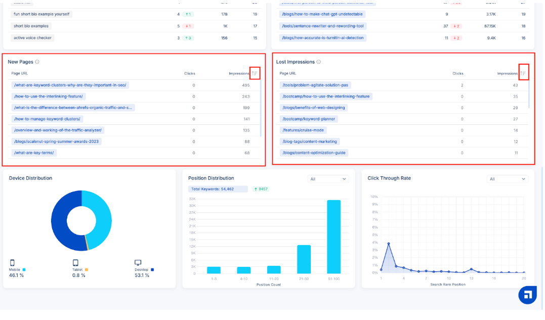Screen dimensions: 545x320
Task: Click the 'short bio examples' keyword tag
Action: [x=31, y=26]
